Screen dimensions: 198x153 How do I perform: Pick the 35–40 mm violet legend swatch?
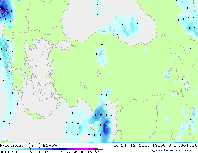coord(77,149)
